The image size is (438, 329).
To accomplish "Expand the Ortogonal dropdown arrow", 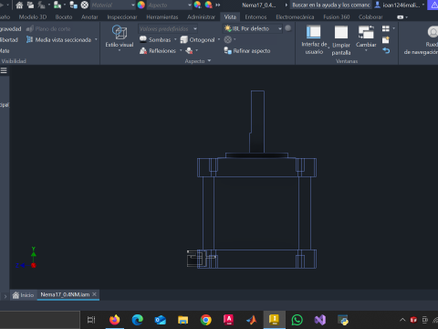I will pyautogui.click(x=219, y=39).
